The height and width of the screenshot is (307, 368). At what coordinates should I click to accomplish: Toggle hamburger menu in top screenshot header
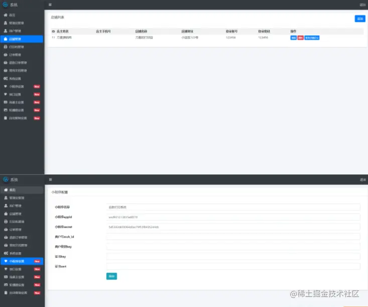50,5
